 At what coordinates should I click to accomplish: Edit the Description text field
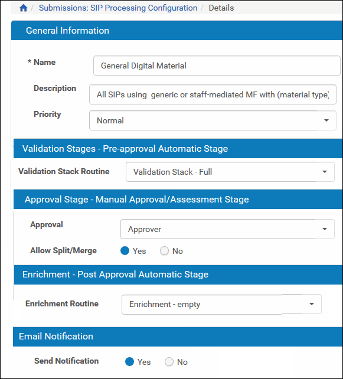(213, 94)
